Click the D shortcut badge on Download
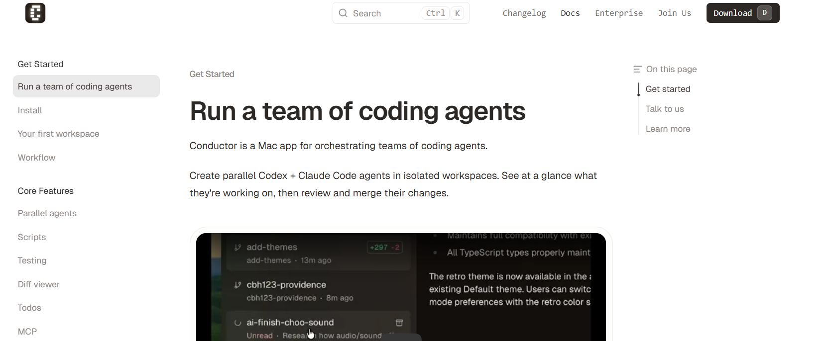Screen dimensions: 832x341 pos(764,13)
